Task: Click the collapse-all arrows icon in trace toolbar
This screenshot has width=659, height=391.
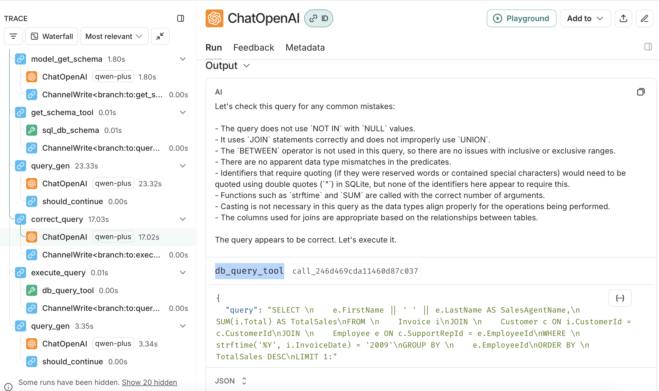Action: click(160, 36)
